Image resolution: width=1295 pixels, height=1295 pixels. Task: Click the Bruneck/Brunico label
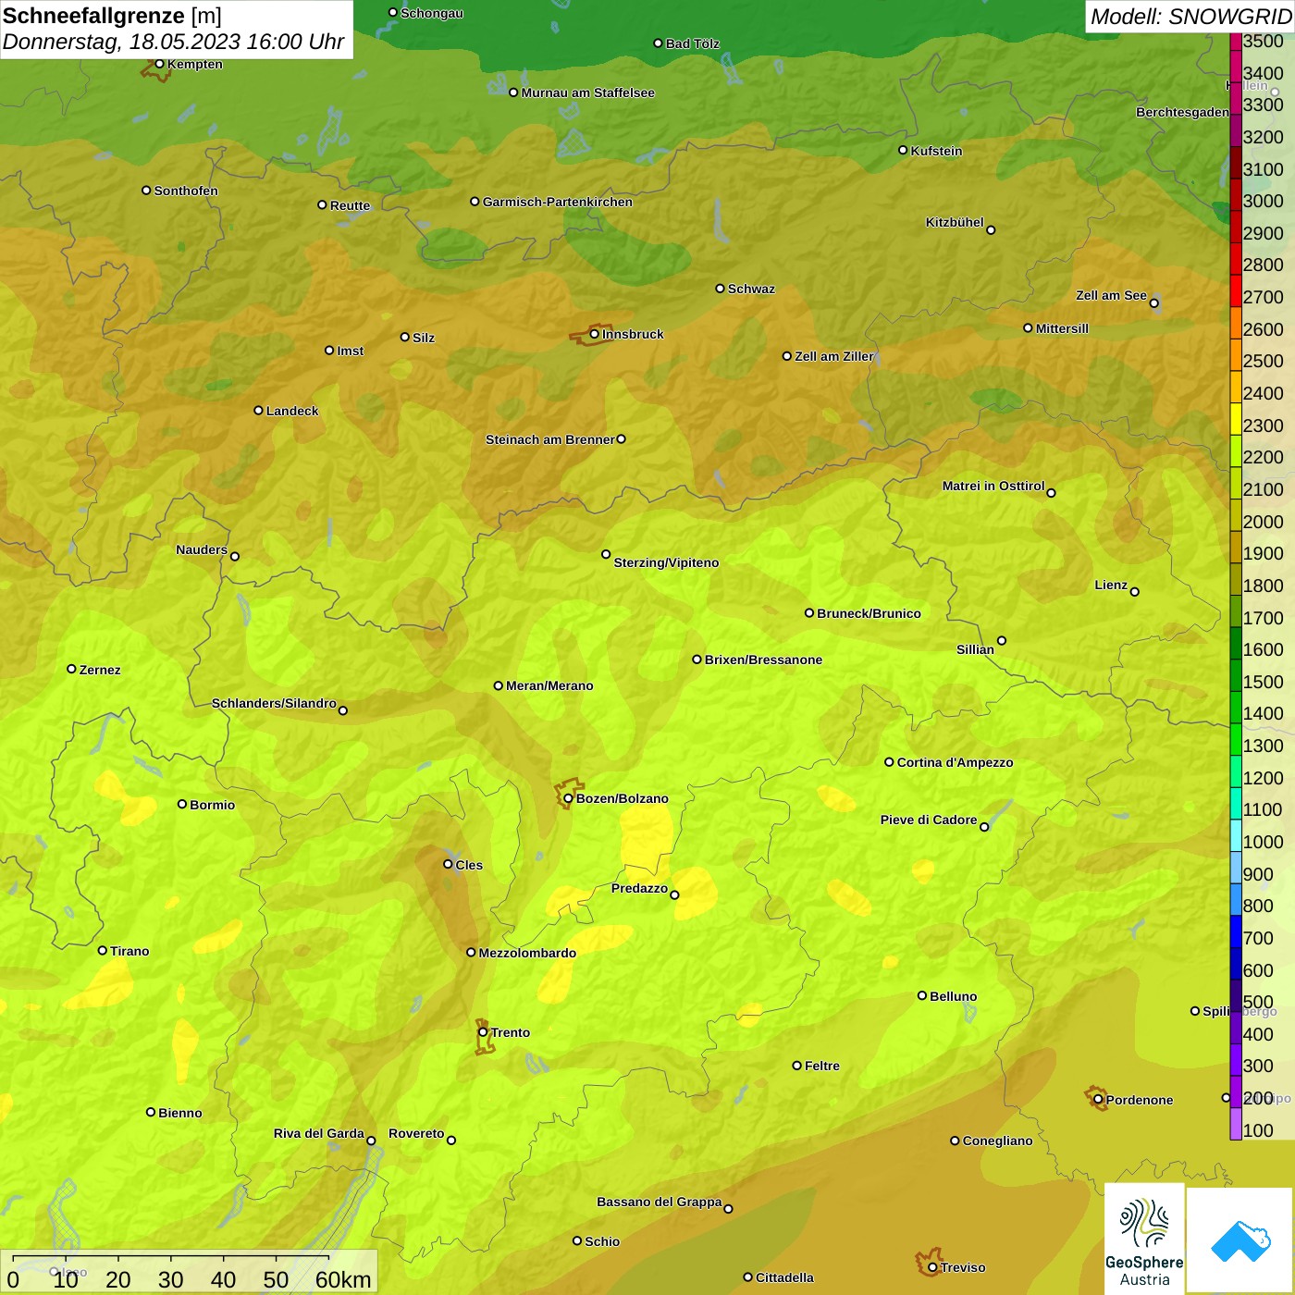point(869,613)
